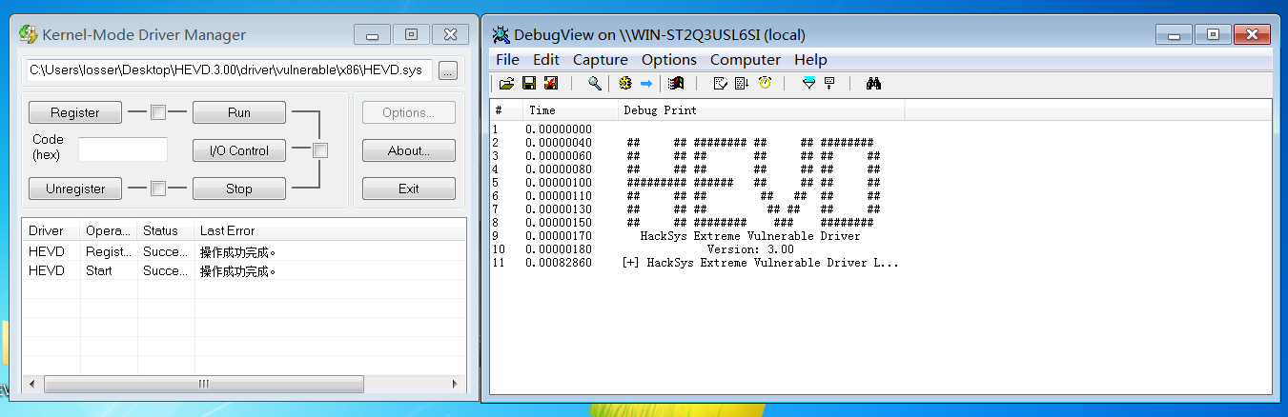Toggle Win32 capture Windows flag icon
The width and height of the screenshot is (1288, 417).
676,84
